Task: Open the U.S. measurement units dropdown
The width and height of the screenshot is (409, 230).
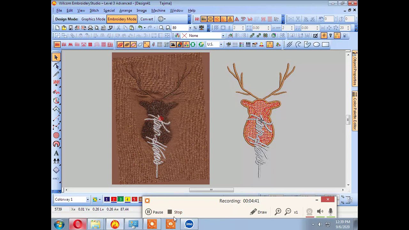Action: click(221, 44)
